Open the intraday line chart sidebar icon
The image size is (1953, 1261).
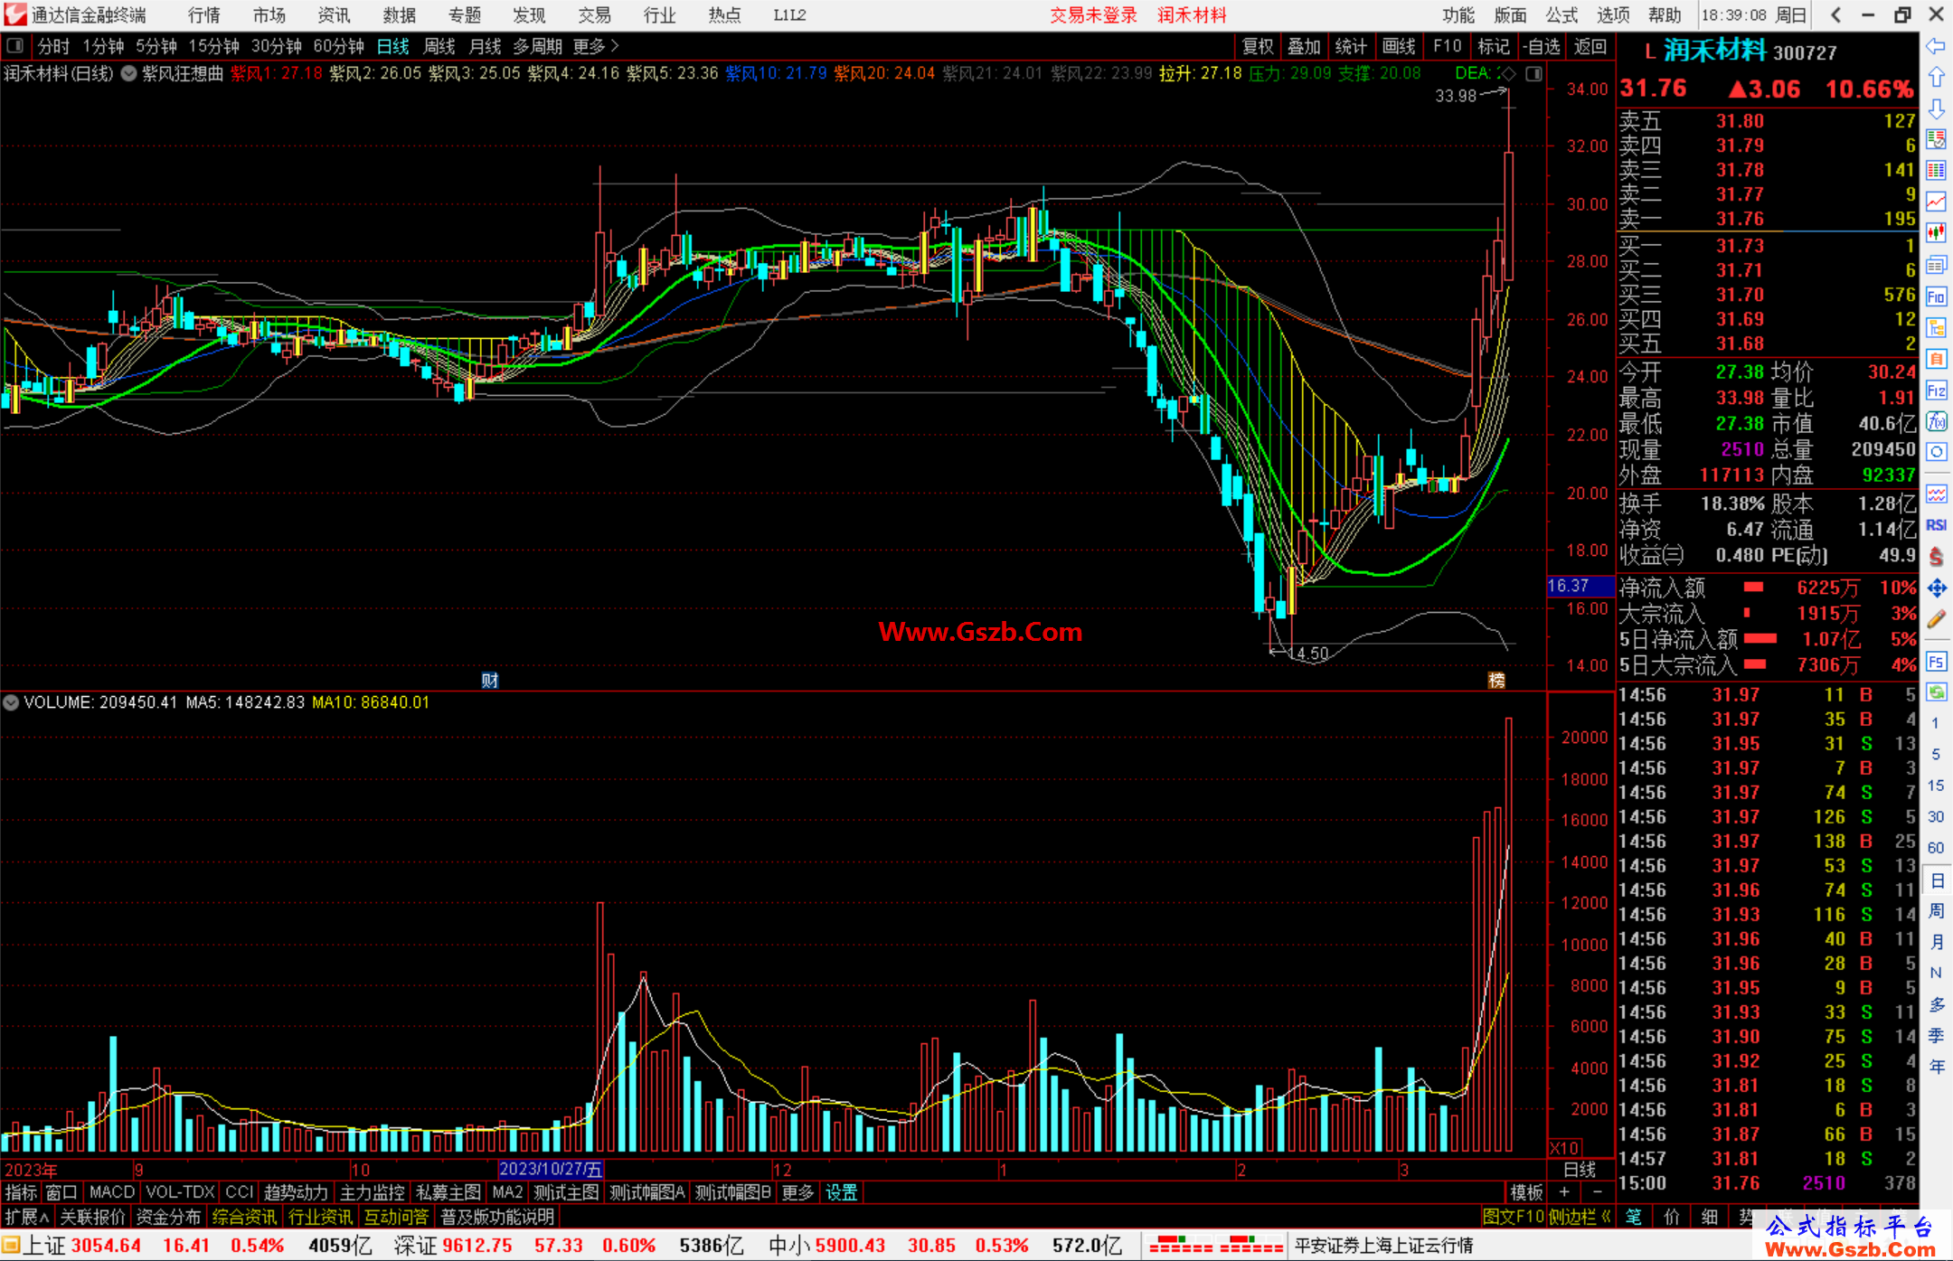[1936, 202]
